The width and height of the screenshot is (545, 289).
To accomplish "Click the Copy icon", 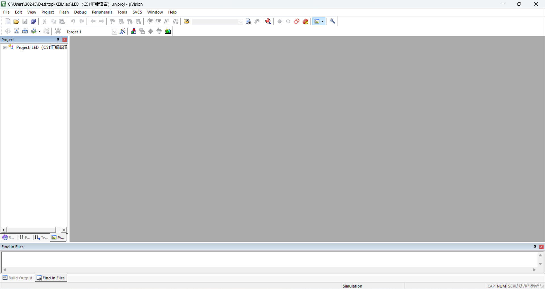I will [53, 21].
